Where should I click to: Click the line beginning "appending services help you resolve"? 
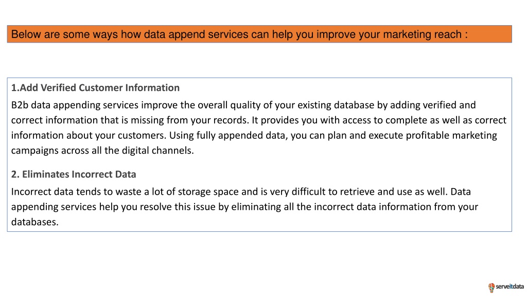[244, 207]
